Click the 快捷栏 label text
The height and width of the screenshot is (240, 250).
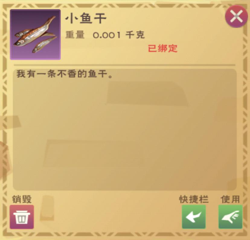[194, 199]
